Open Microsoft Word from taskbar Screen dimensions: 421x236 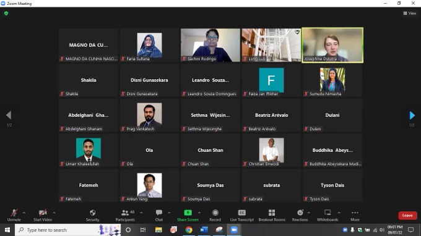[204, 230]
